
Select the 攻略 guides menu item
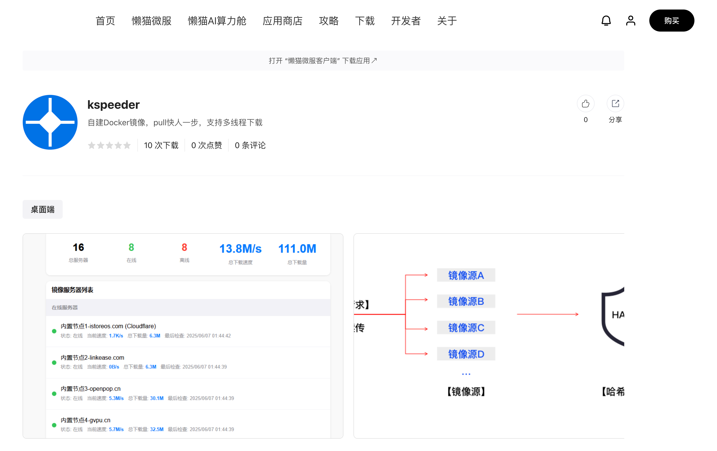(x=328, y=21)
